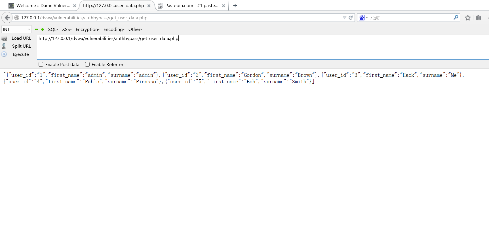Image resolution: width=489 pixels, height=231 pixels.
Task: Open the XSS dropdown menu
Action: pyautogui.click(x=67, y=29)
